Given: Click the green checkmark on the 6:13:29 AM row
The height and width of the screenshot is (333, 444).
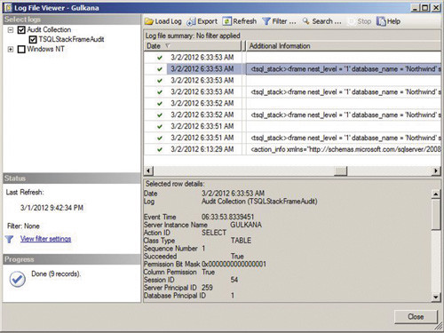Looking at the screenshot, I should pos(160,149).
